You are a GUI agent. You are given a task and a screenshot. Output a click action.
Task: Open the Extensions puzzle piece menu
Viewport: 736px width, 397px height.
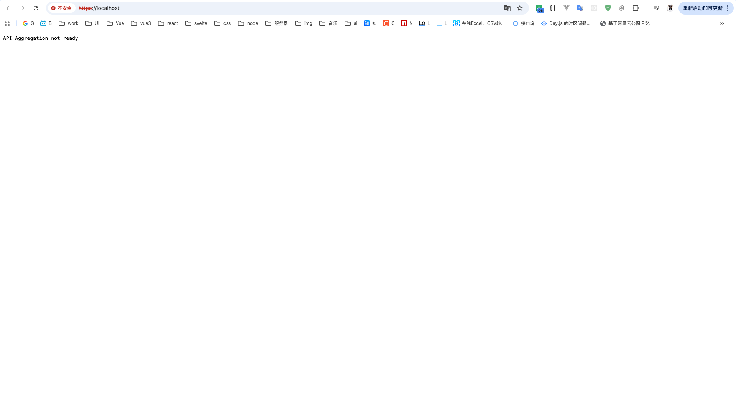tap(636, 8)
